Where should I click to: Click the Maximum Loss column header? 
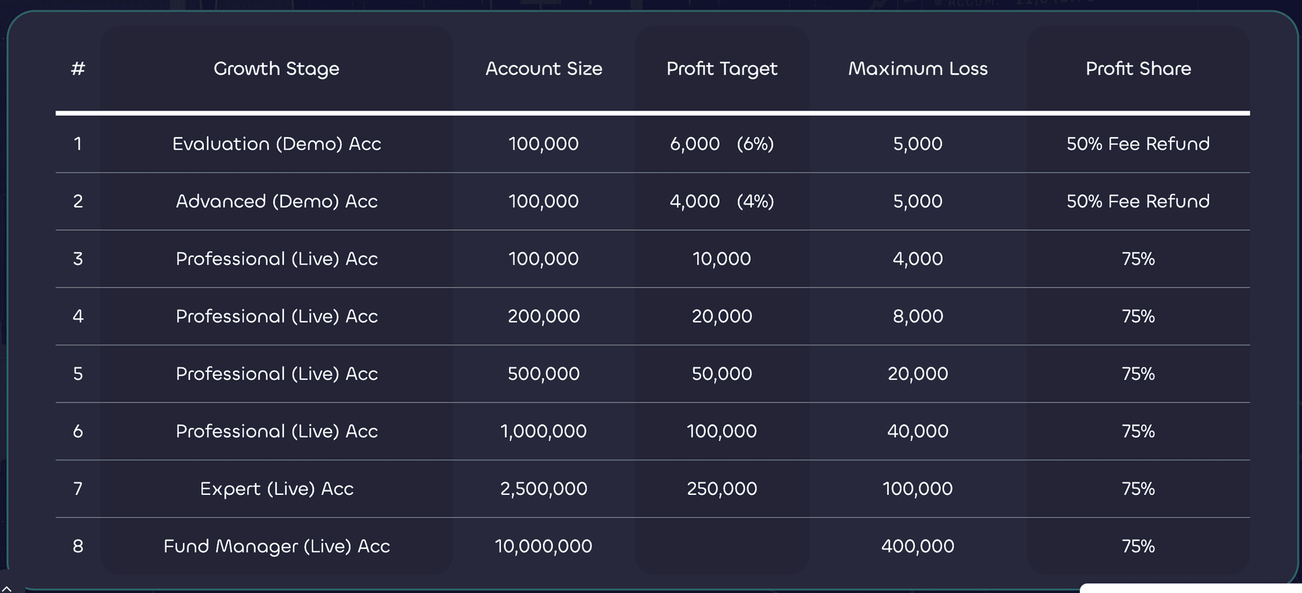click(917, 69)
